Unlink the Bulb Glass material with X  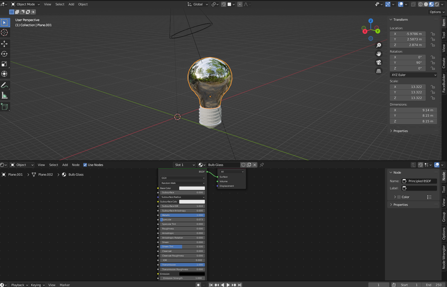click(255, 165)
